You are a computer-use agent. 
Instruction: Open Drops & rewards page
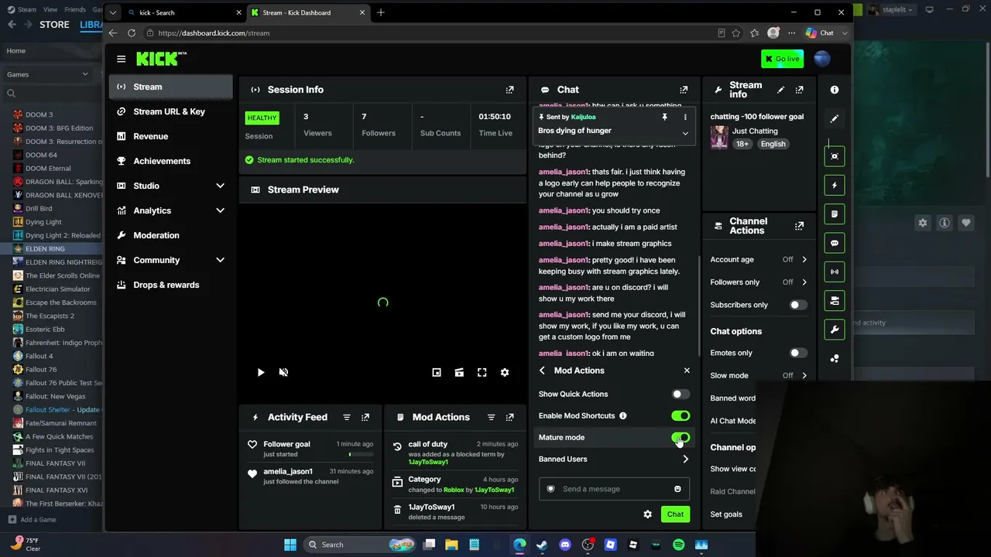171,285
